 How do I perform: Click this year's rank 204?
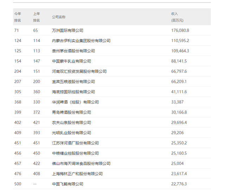[x=18, y=71]
